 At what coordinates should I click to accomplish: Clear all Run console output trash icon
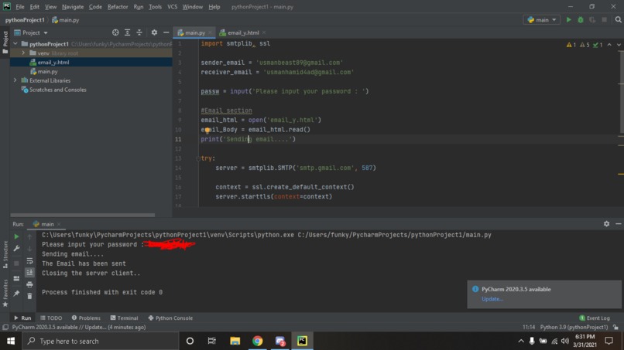[x=29, y=296]
